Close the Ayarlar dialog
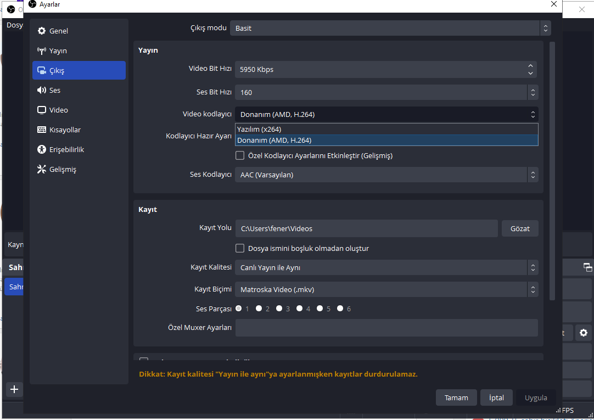Viewport: 594px width, 420px height. pos(553,4)
